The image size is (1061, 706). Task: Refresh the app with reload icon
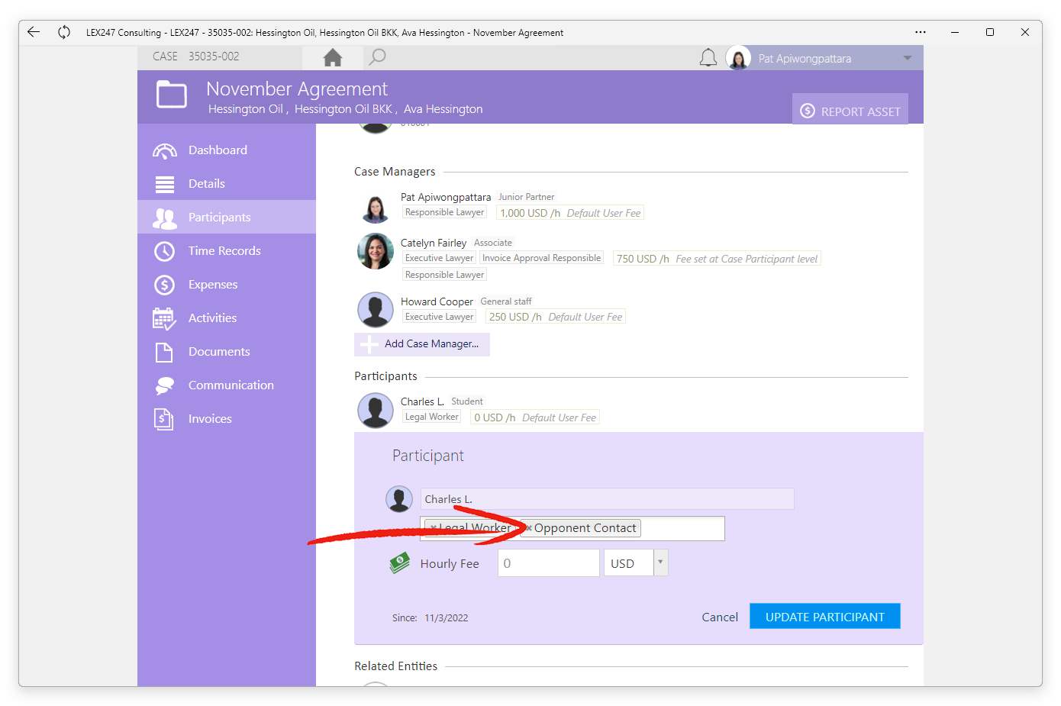pyautogui.click(x=64, y=32)
